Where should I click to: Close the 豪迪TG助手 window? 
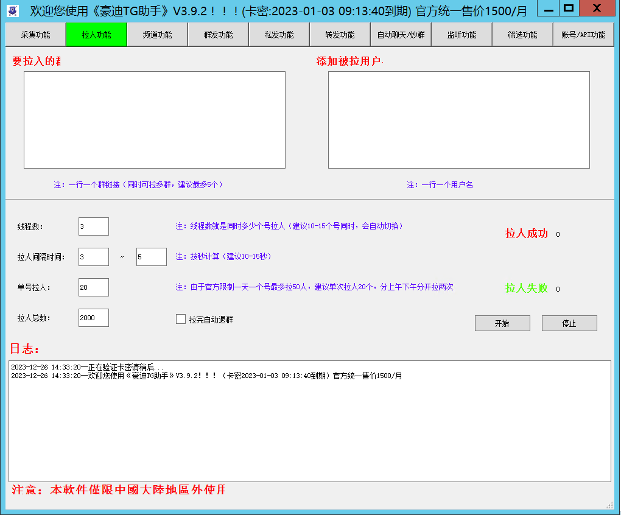click(x=597, y=9)
